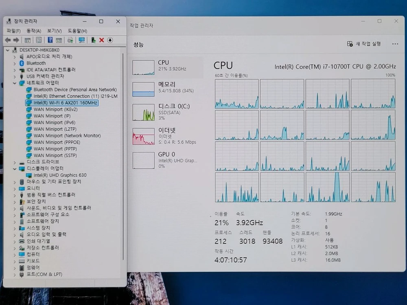Open the 도움말(H) menu

coord(77,31)
